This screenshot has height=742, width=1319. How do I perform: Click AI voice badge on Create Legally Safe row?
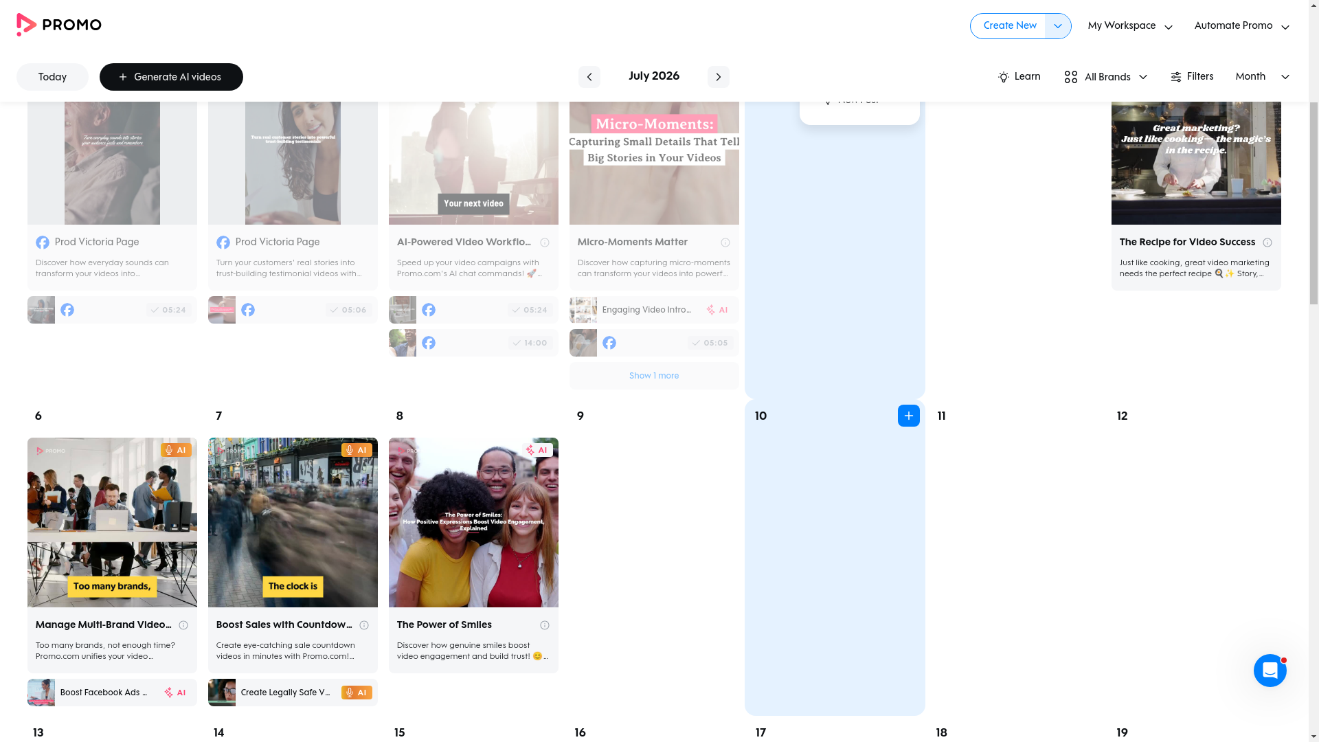click(357, 693)
